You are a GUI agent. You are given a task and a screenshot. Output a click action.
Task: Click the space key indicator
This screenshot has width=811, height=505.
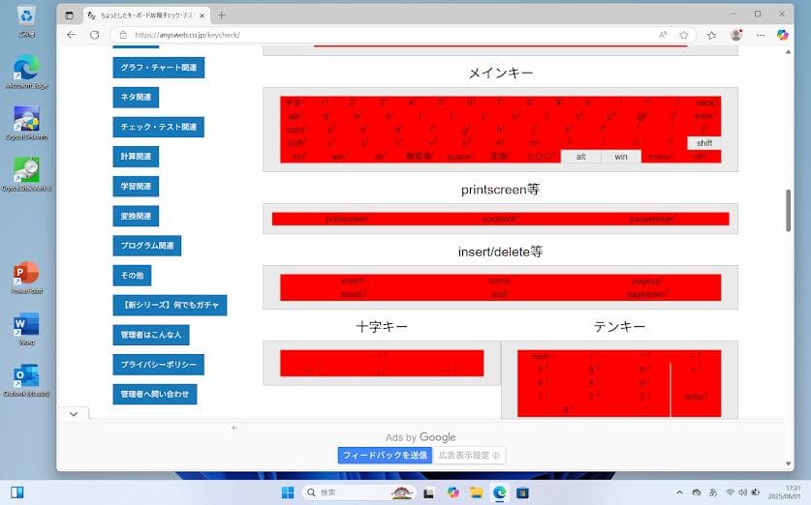458,157
